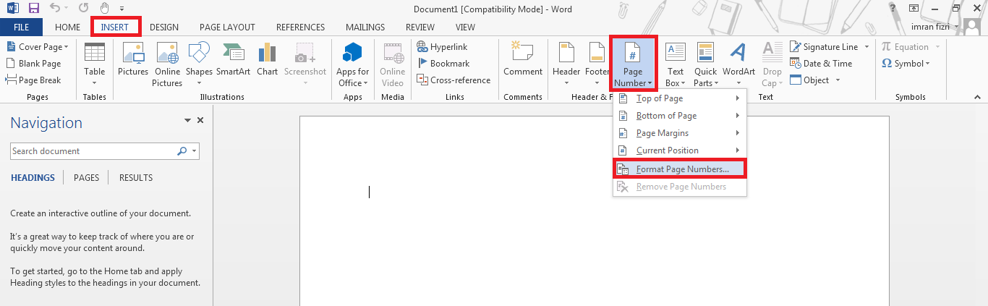The height and width of the screenshot is (306, 988).
Task: Open user account menu imran fizri
Action: pyautogui.click(x=945, y=27)
